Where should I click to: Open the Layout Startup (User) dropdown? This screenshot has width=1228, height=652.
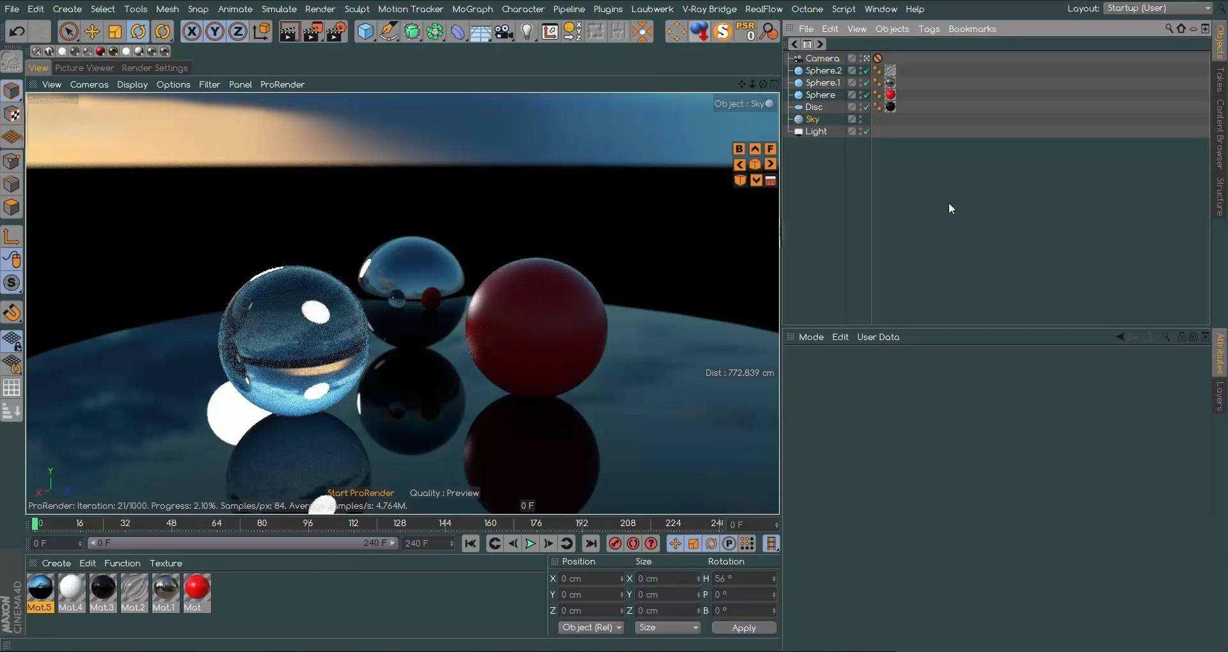[1158, 8]
